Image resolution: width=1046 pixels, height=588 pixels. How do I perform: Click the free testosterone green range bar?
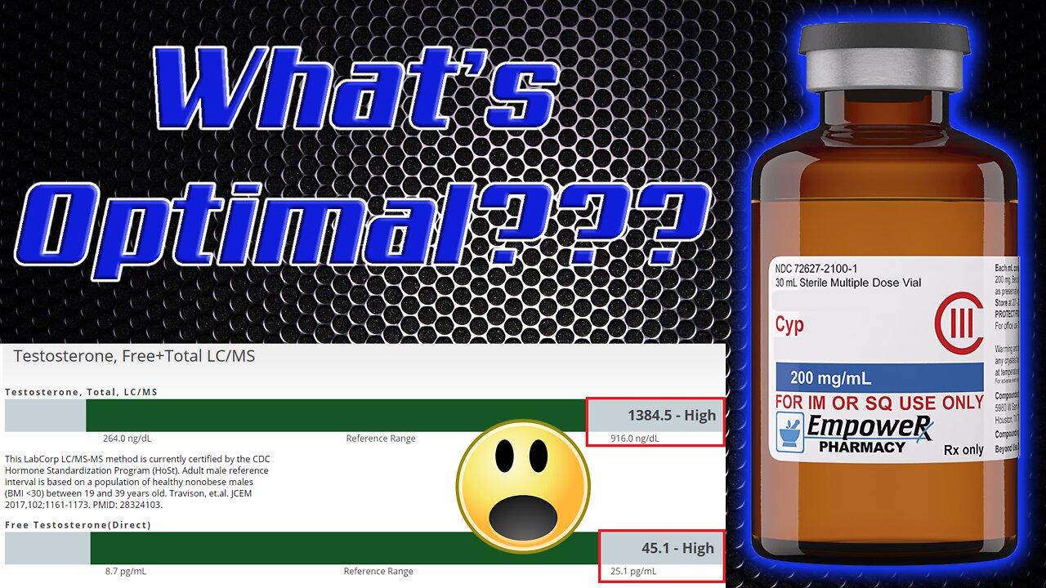345,548
